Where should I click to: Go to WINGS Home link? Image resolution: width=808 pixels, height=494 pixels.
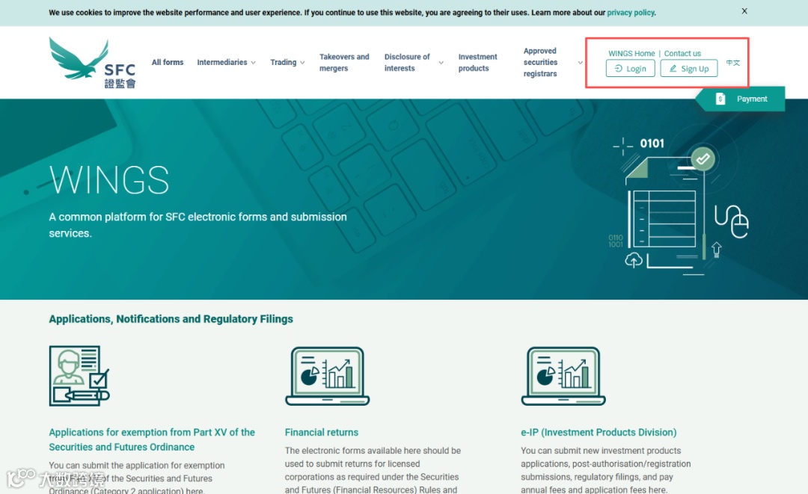click(x=631, y=54)
